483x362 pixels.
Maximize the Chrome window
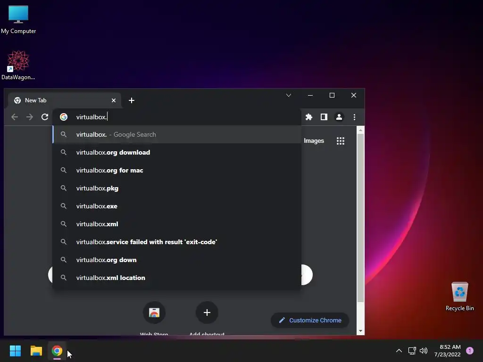click(x=332, y=95)
